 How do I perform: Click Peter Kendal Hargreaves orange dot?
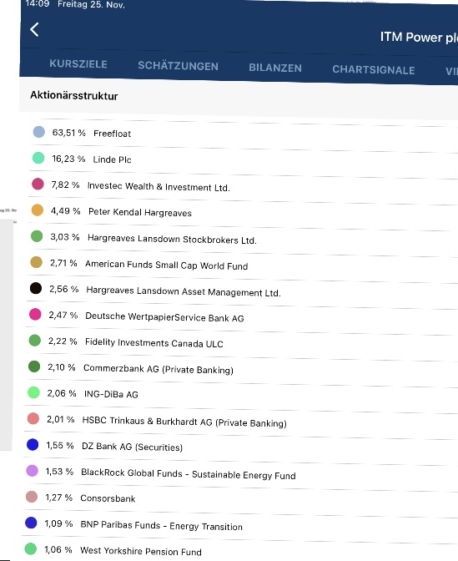click(x=38, y=210)
